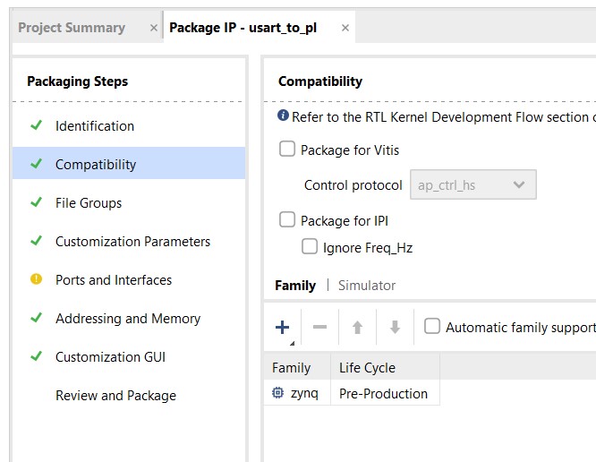
Task: Click the move down arrow icon
Action: click(395, 327)
